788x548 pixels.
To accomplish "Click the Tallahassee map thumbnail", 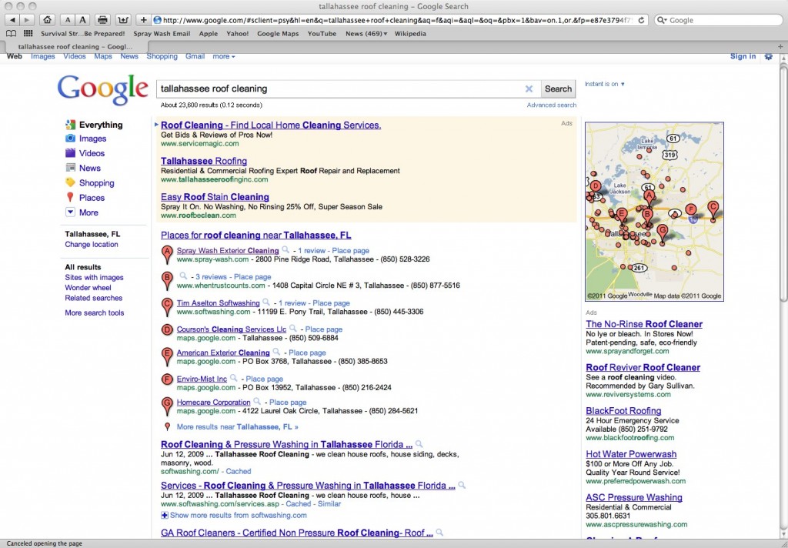I will click(x=654, y=211).
